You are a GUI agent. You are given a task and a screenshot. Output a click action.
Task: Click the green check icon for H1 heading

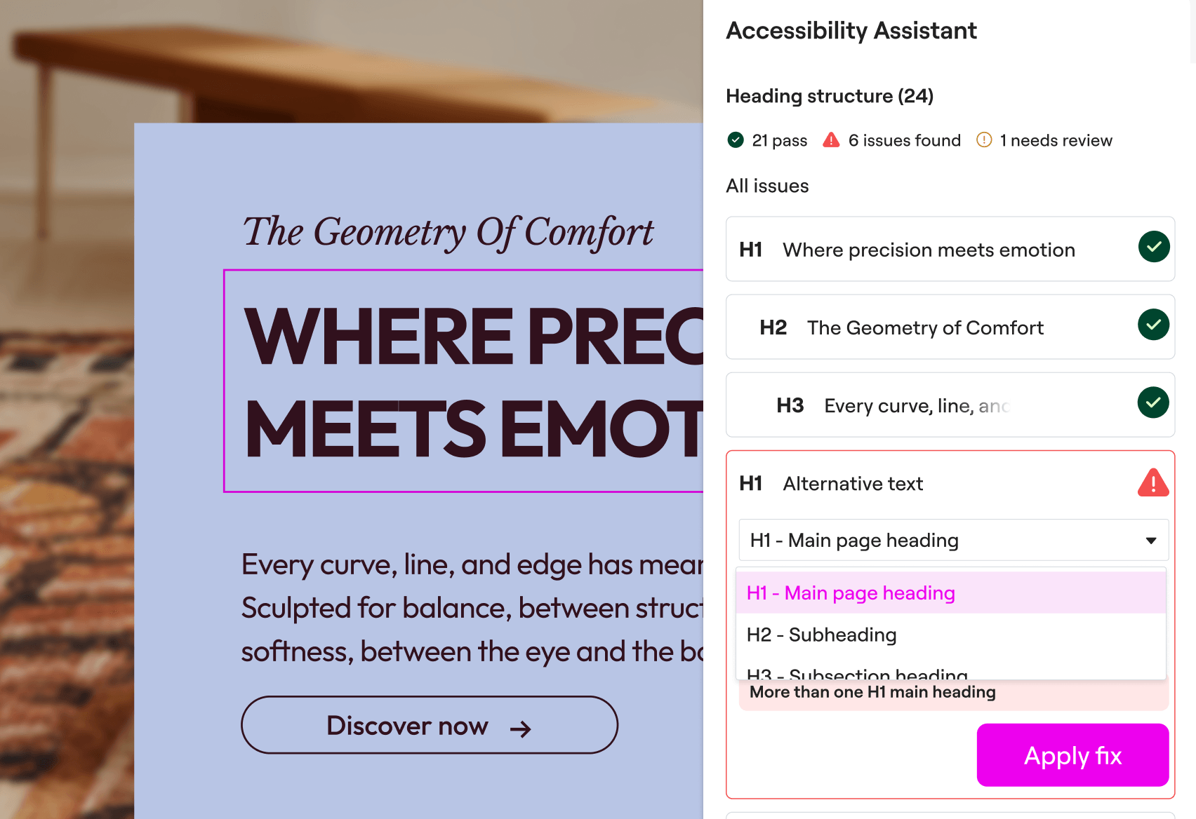[1153, 247]
